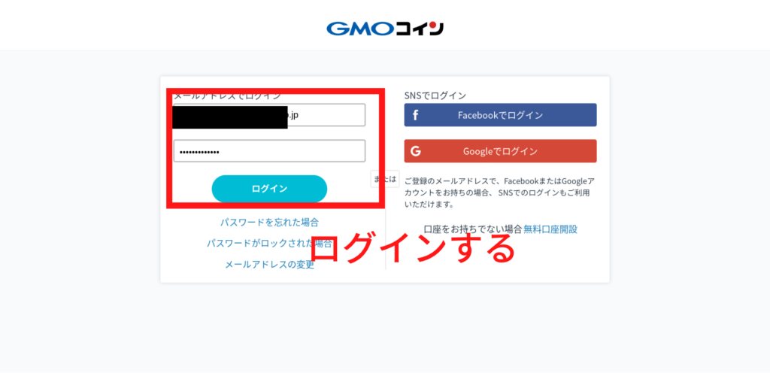Select the Googleでログイン button
The image size is (770, 385).
[x=500, y=151]
